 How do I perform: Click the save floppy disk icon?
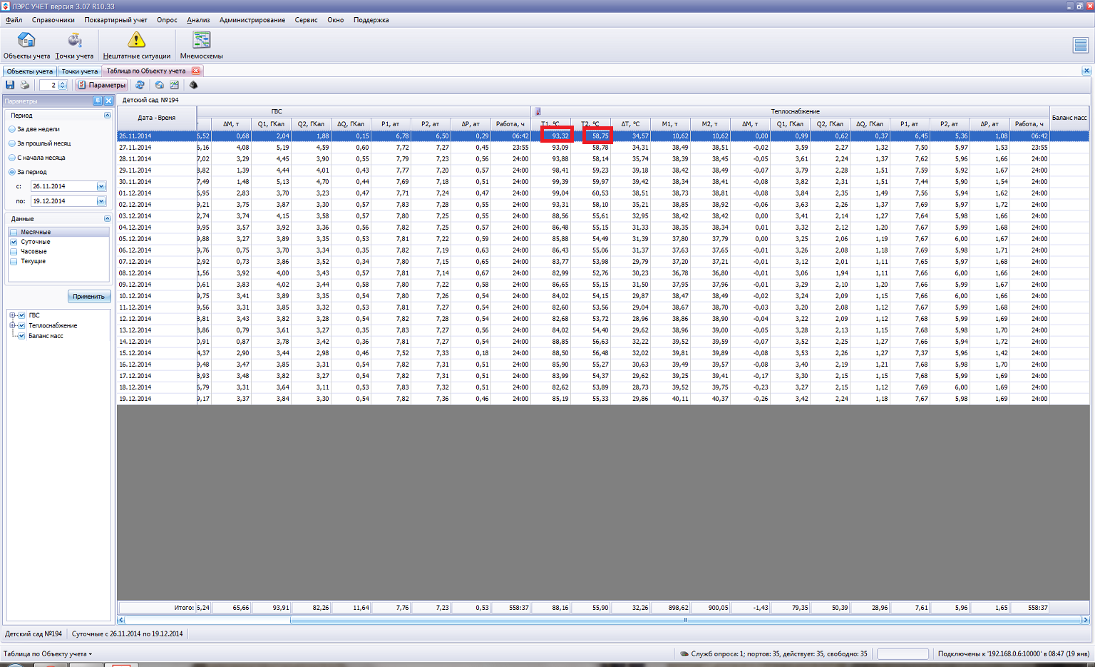[x=10, y=85]
